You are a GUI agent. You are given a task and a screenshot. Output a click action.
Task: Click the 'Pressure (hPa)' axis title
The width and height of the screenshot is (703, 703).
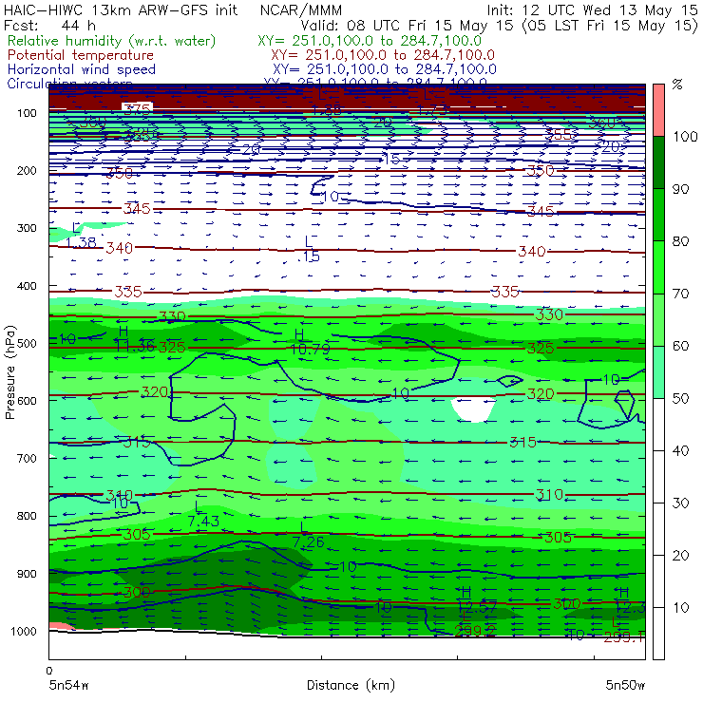9,372
